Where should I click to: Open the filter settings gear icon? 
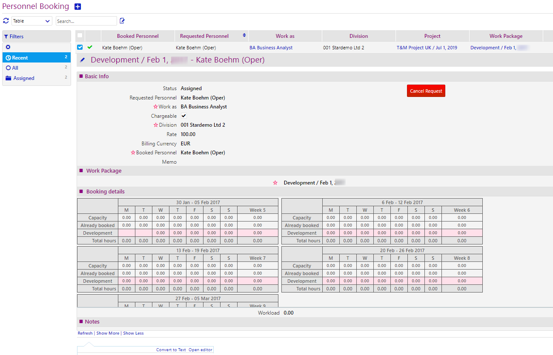8,47
